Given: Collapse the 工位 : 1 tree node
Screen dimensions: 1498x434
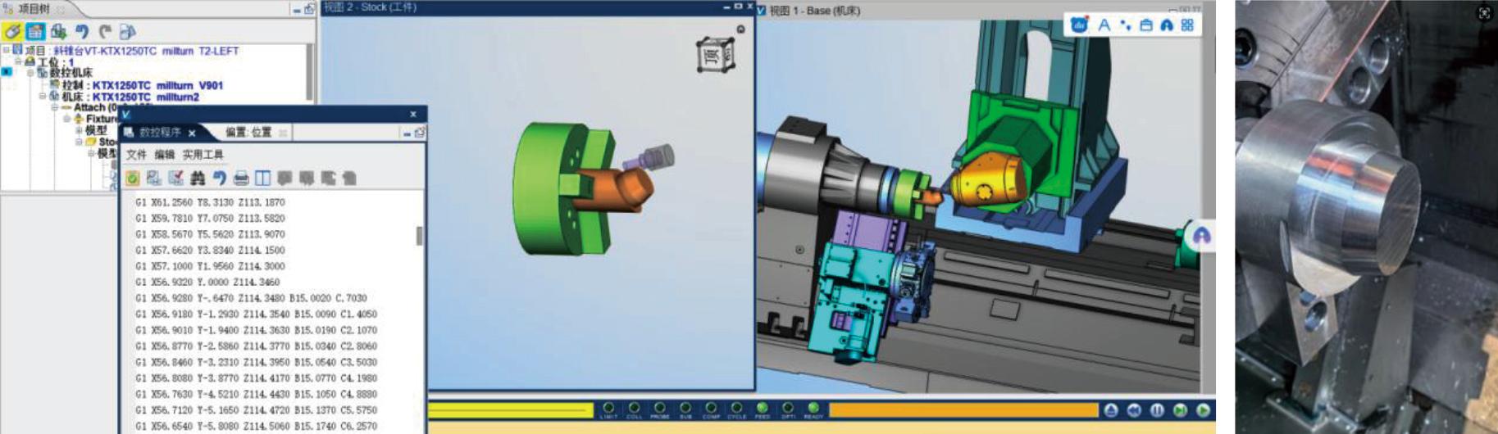Looking at the screenshot, I should point(18,62).
